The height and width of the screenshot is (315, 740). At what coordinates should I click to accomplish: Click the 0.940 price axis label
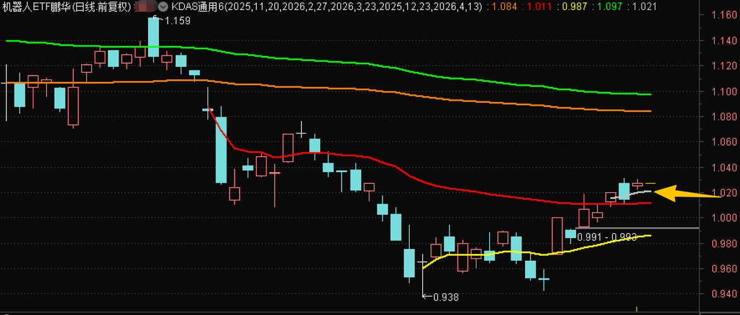[724, 294]
